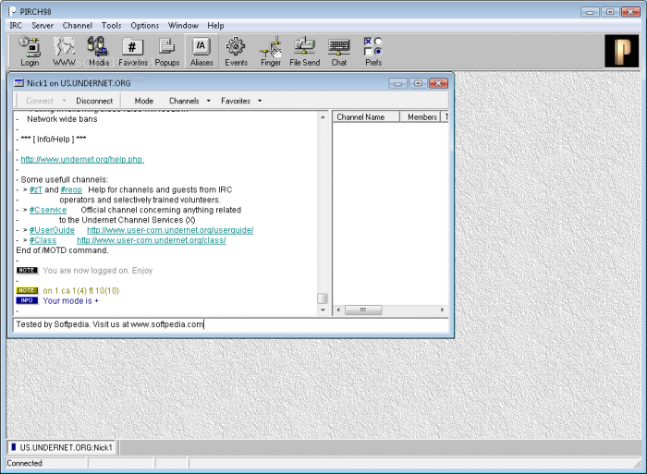The width and height of the screenshot is (647, 474).
Task: Expand the server window Favorites dropdown arrow
Action: (260, 101)
